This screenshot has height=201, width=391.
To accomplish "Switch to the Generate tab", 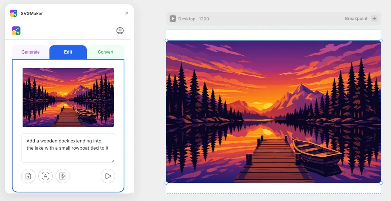I will click(x=30, y=52).
